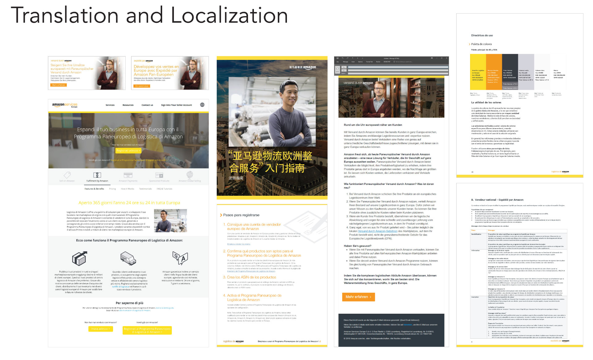Click Mehr erfahren button on German banner
This screenshot has width=593, height=360.
pos(59,85)
